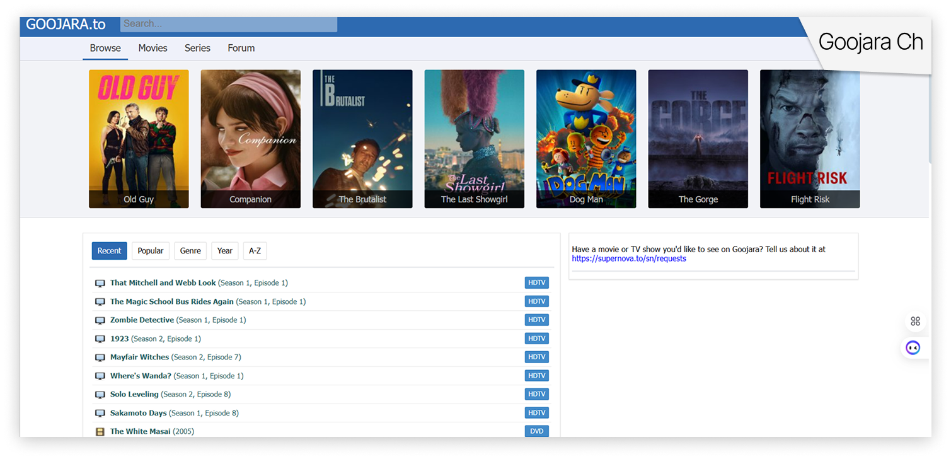Click the TV icon beside Solo Leveling
951x459 pixels.
[x=100, y=395]
